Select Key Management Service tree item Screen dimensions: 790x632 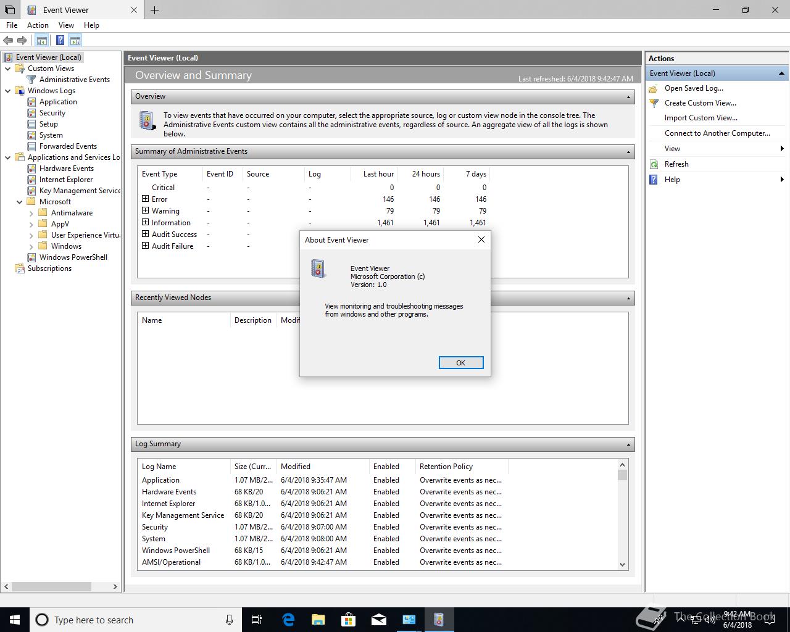point(80,191)
